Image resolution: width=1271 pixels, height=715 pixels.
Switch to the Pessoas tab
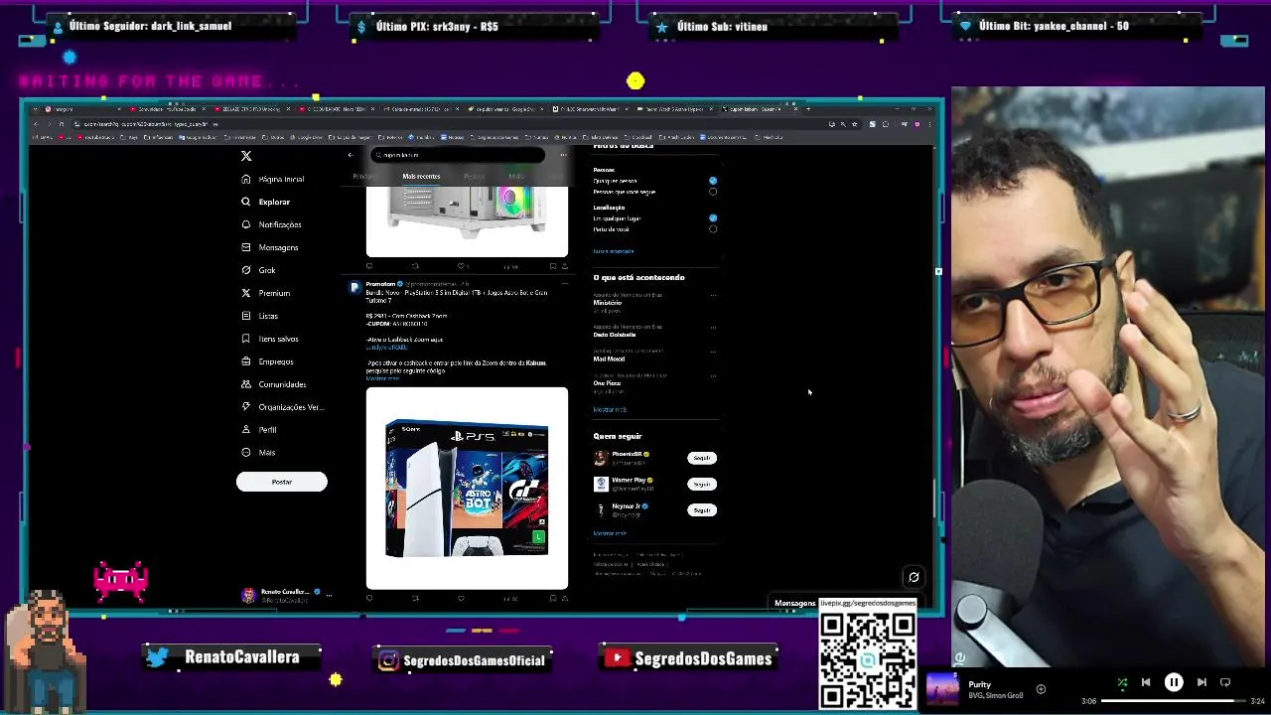(x=474, y=176)
